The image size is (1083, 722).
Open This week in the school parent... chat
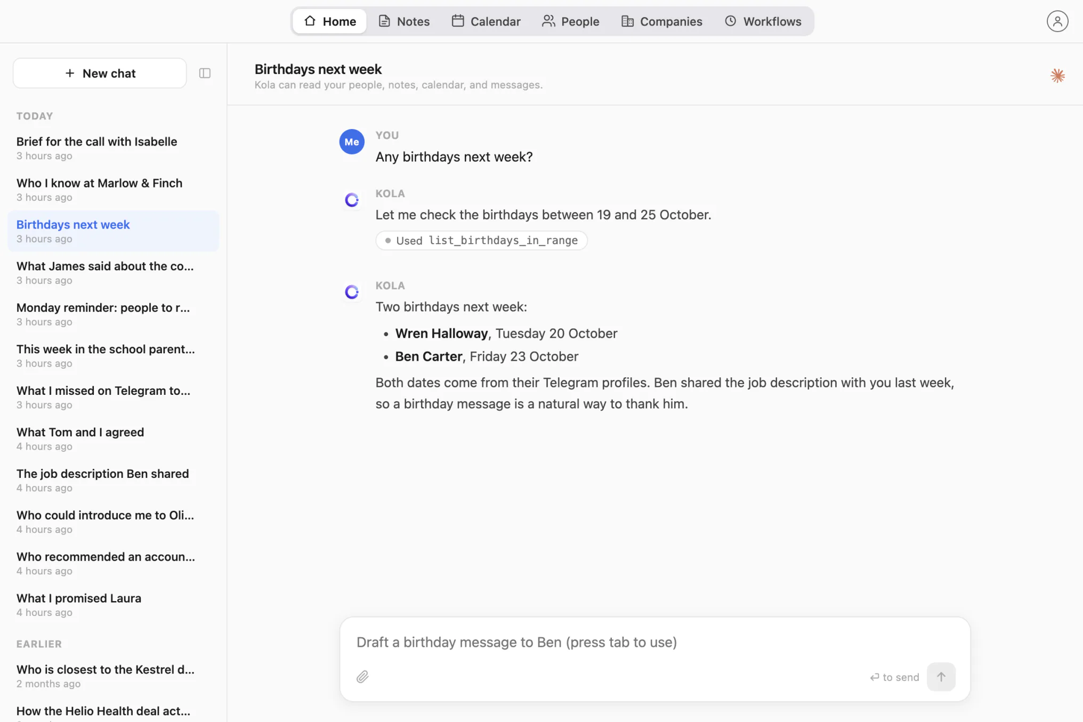(x=113, y=355)
